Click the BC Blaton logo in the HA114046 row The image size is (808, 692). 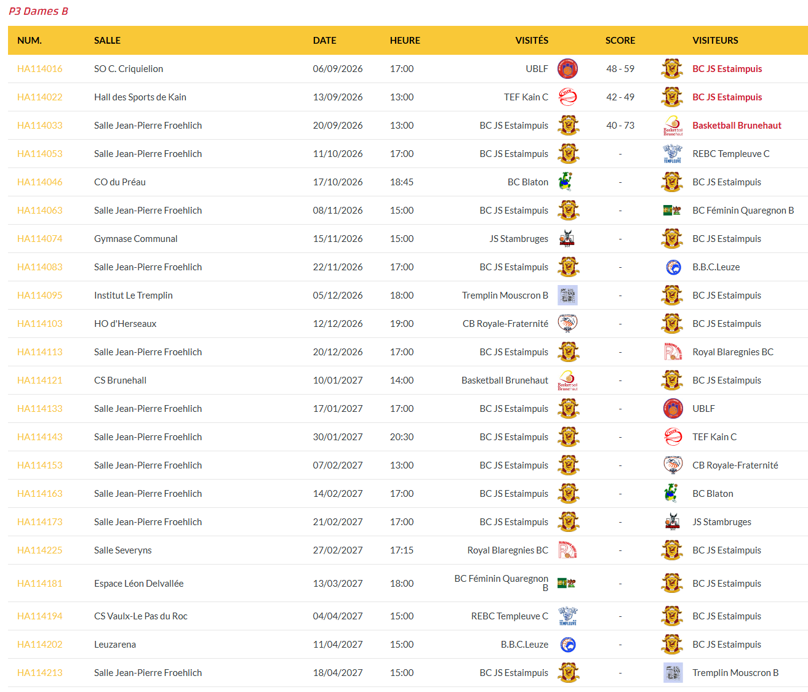(x=567, y=182)
